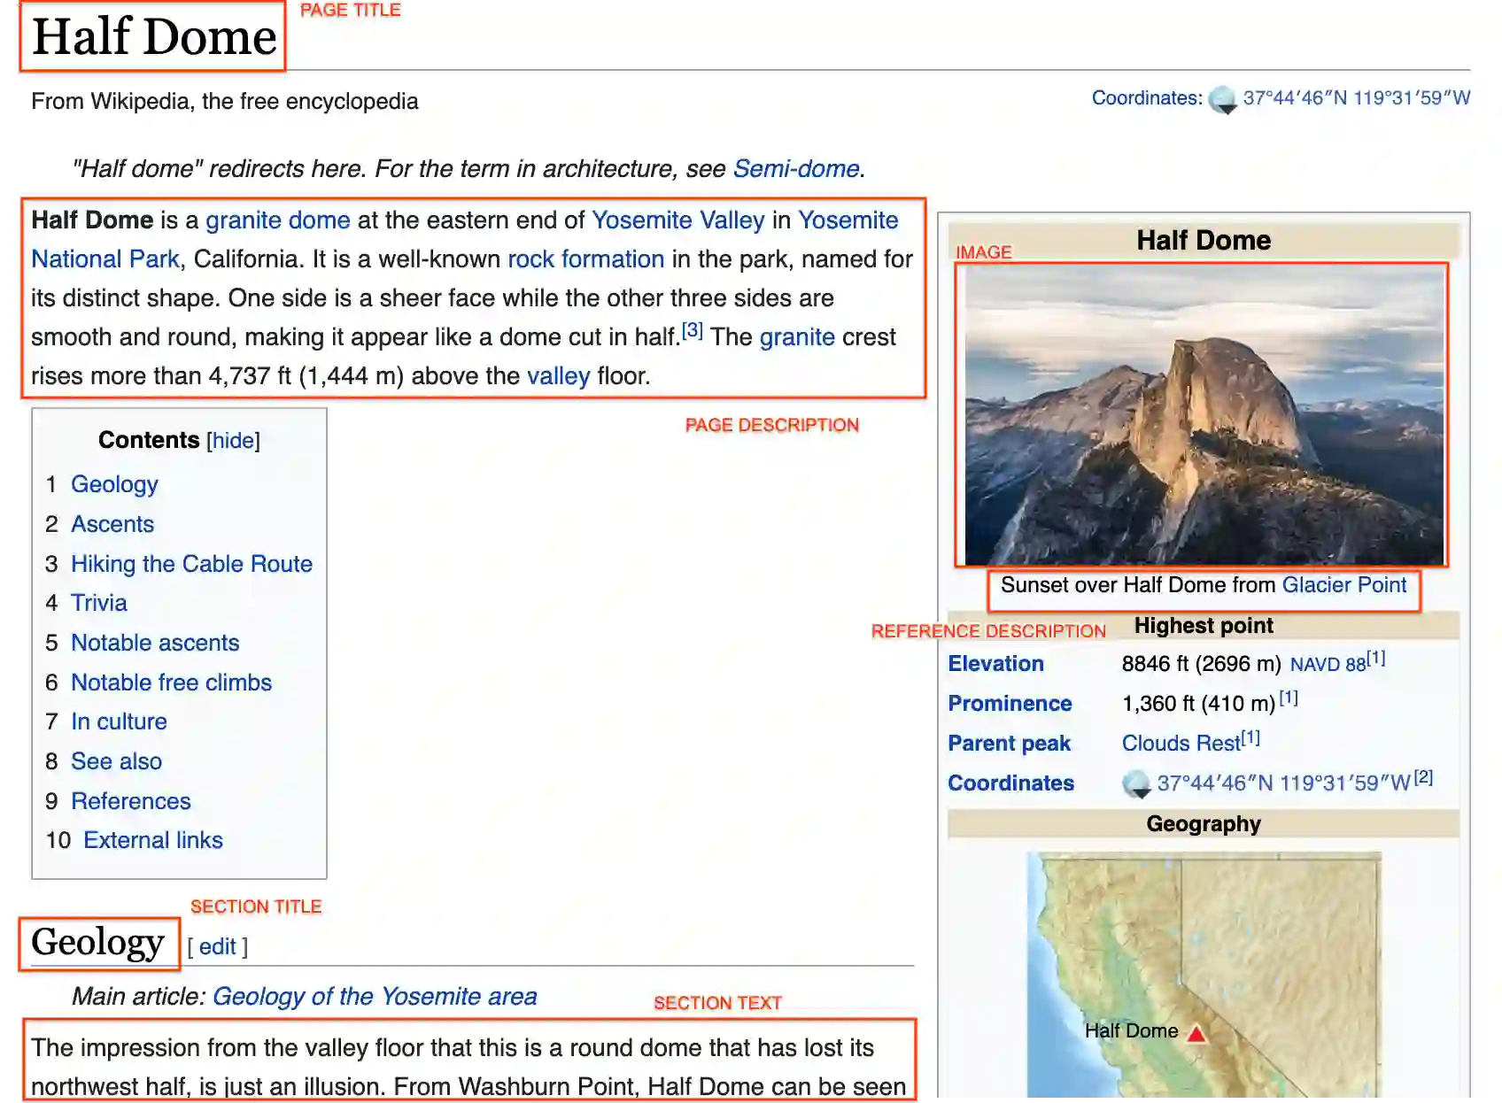1502x1103 pixels.
Task: Open the NAVD 88 link
Action: coord(1328,665)
